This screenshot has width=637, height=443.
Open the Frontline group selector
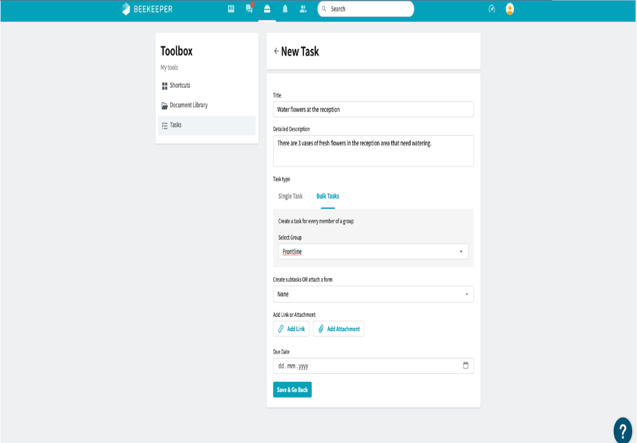tap(373, 251)
